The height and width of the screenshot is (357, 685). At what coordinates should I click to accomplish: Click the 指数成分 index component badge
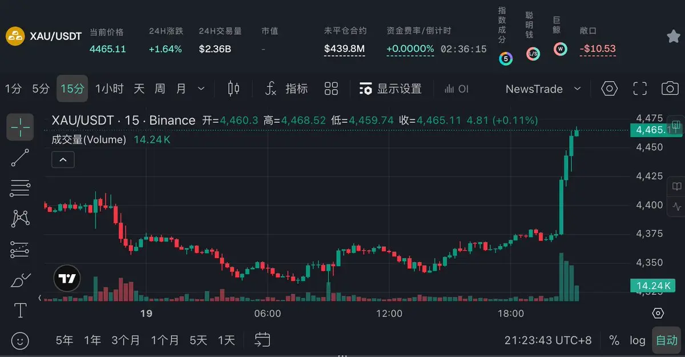pos(505,58)
